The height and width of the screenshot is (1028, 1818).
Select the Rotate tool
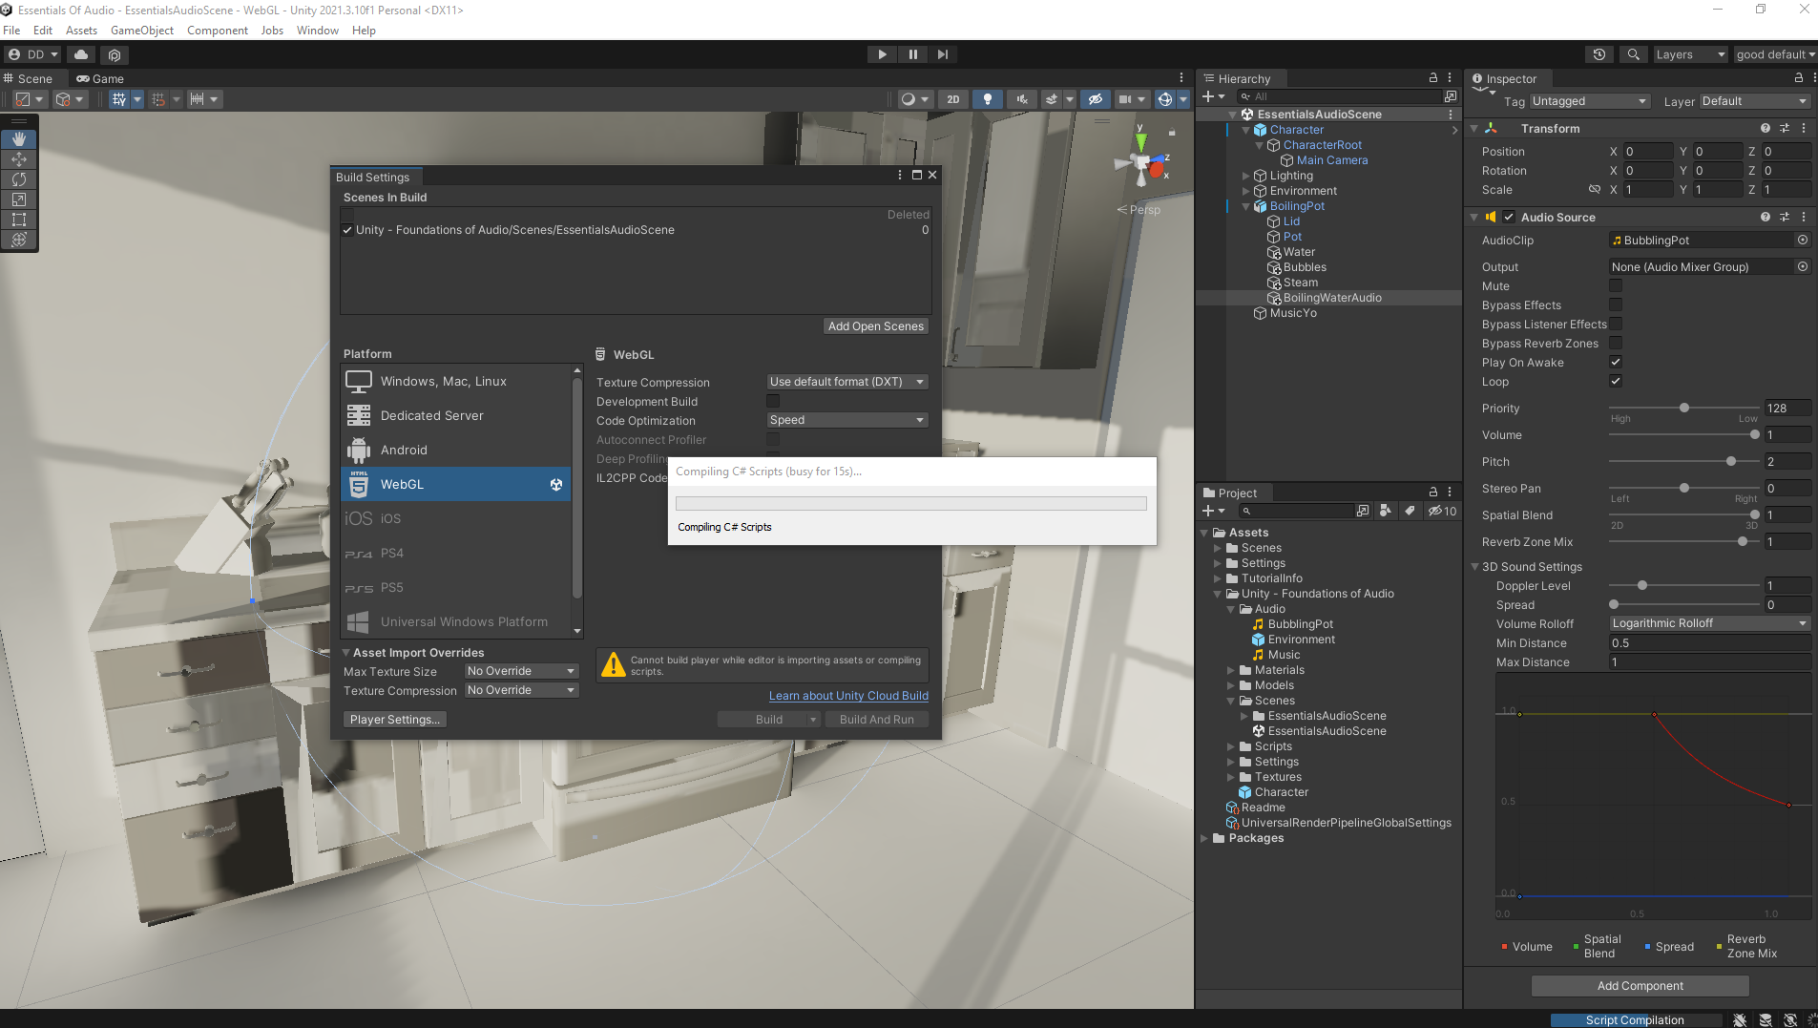pyautogui.click(x=19, y=179)
